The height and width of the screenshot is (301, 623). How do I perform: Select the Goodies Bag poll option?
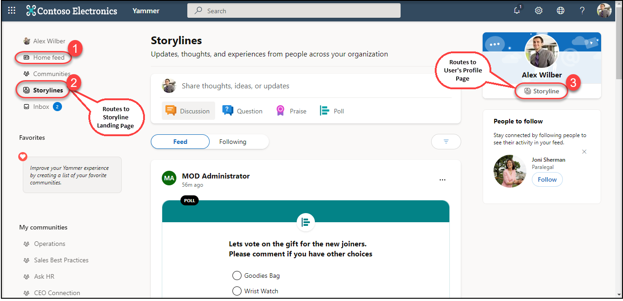click(237, 275)
